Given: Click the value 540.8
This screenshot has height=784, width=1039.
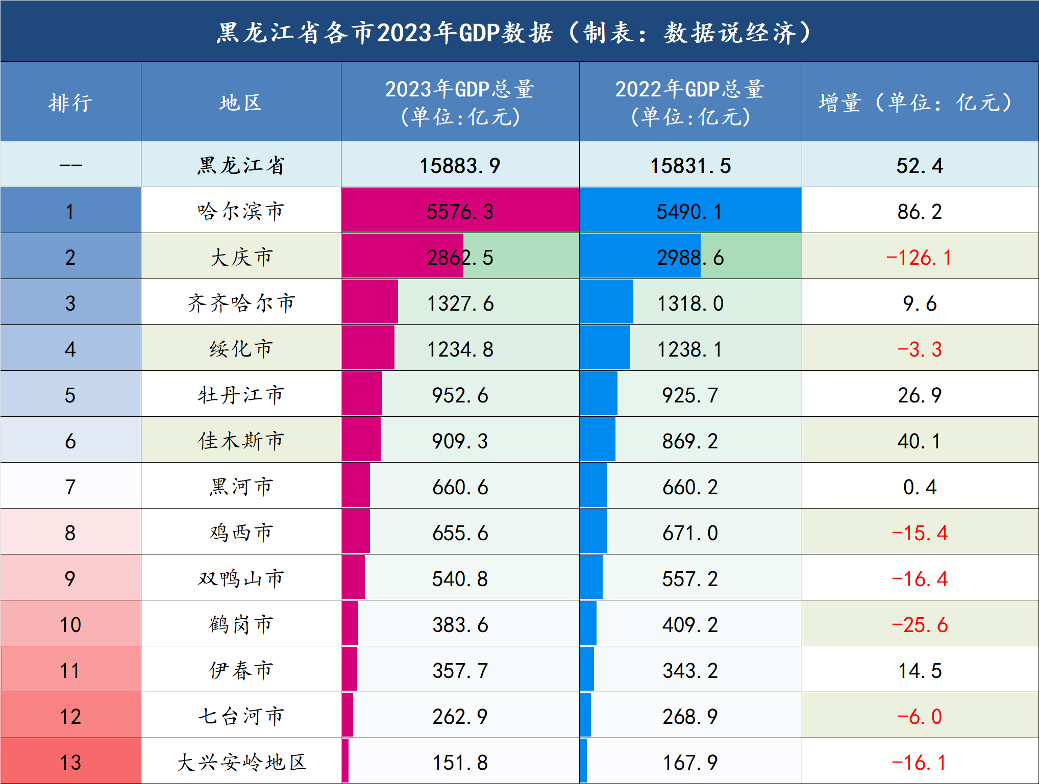Looking at the screenshot, I should point(460,579).
